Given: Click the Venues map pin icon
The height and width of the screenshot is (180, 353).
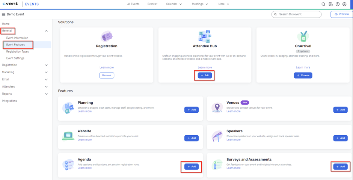Looking at the screenshot, I should 217,107.
